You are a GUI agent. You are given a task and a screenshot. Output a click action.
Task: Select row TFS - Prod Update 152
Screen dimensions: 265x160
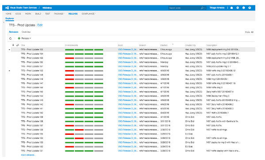[x=133, y=62]
